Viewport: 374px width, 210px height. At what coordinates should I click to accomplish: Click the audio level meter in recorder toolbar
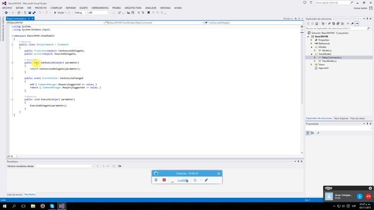click(183, 180)
